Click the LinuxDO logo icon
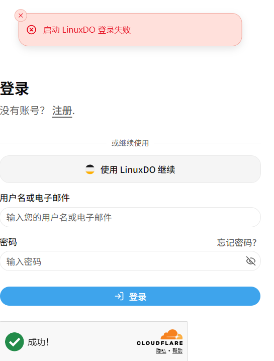The width and height of the screenshot is (274, 361). (90, 169)
